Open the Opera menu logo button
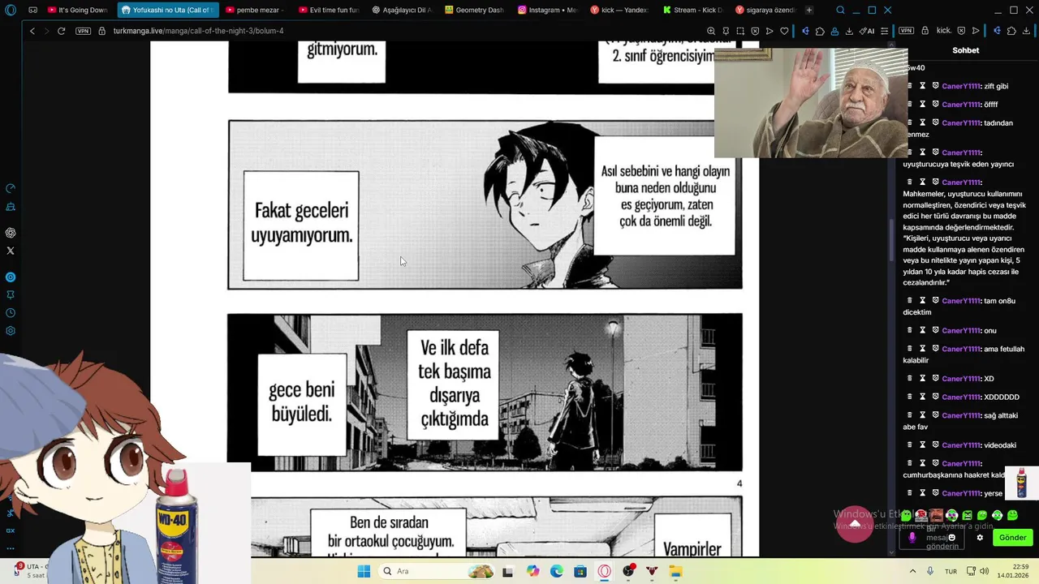The height and width of the screenshot is (584, 1039). tap(11, 11)
